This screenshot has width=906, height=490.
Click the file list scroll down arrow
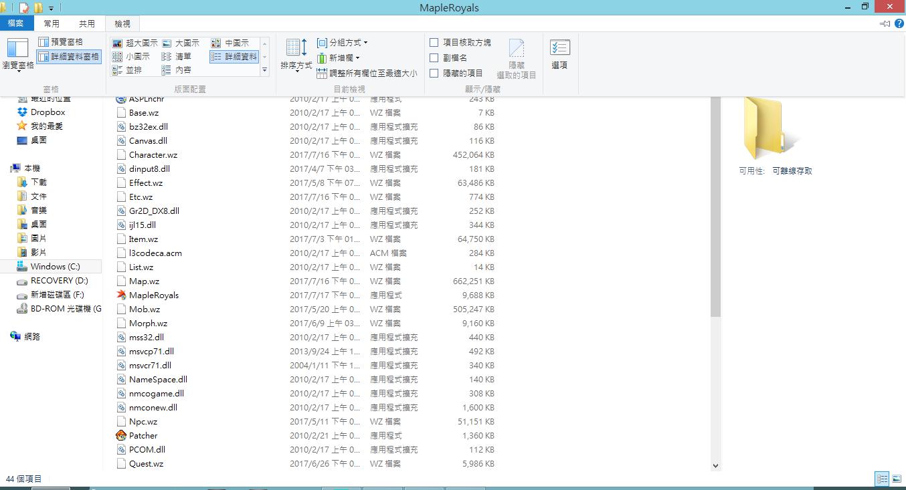point(715,465)
